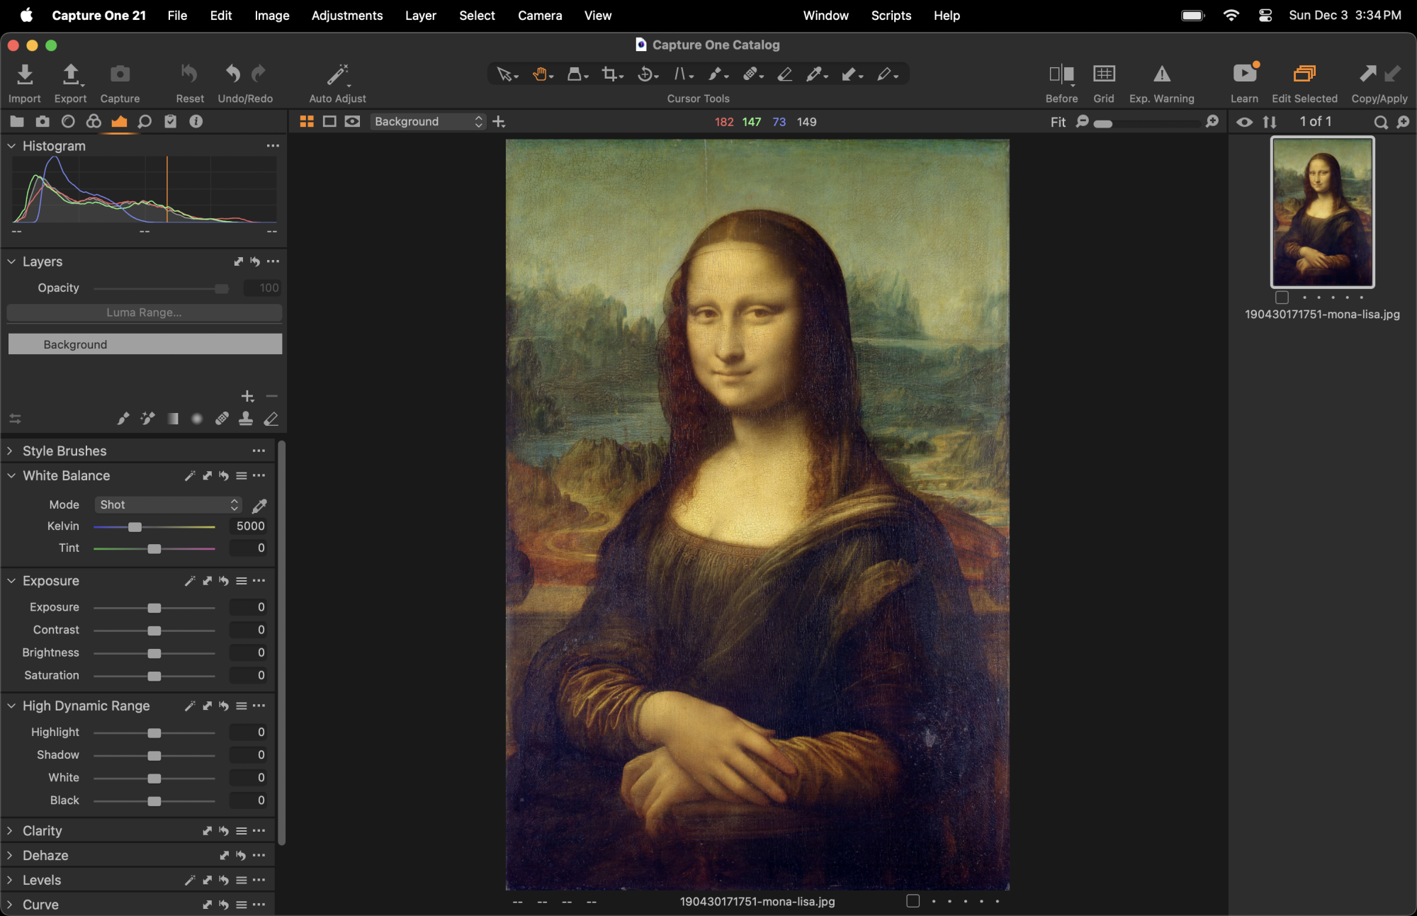Open the Color tool tab
The image size is (1417, 916).
point(94,121)
